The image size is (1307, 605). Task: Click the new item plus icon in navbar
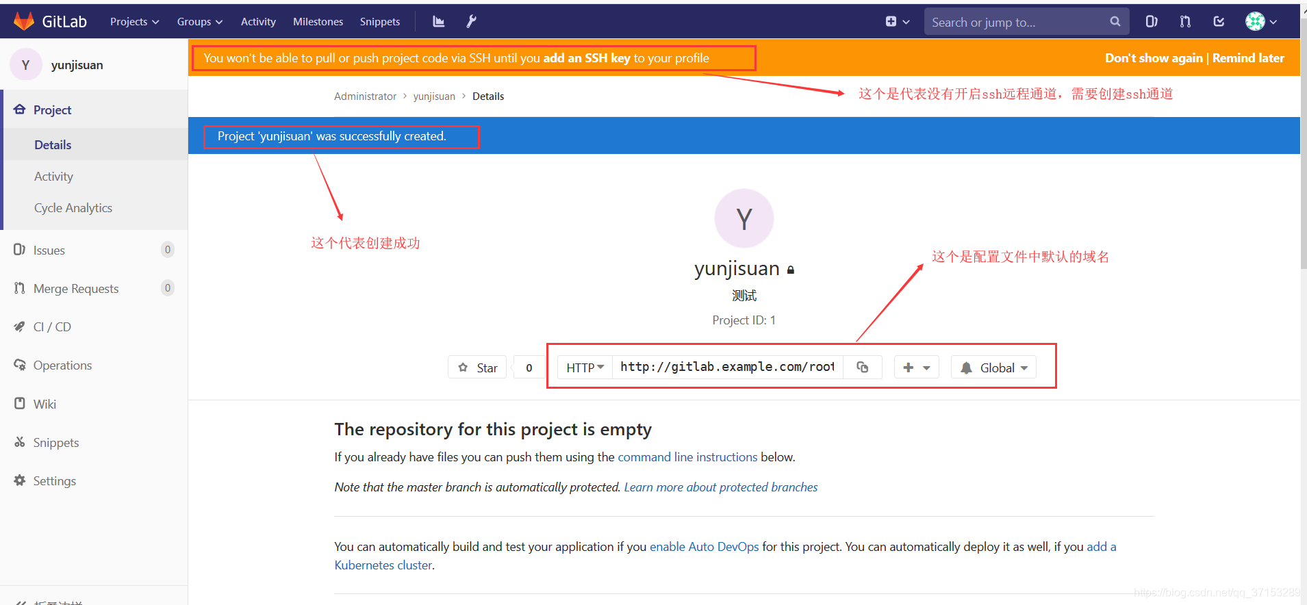(x=891, y=21)
